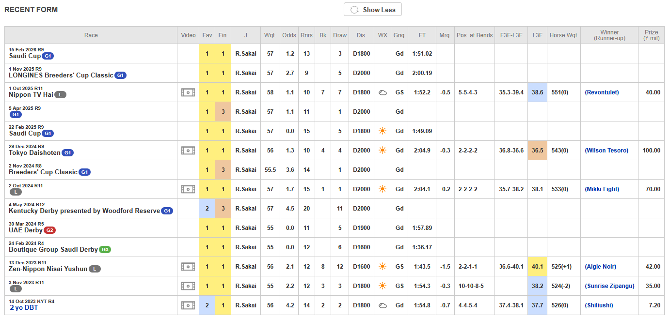Play the video for Nippon TV Hai race
Screen dimensions: 670x318
188,92
